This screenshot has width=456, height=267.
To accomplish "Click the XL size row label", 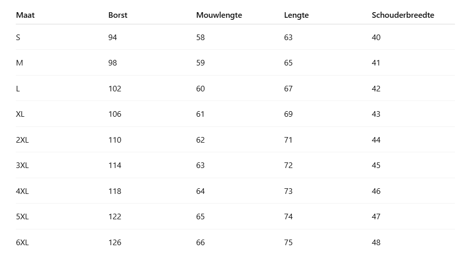I will pos(20,114).
